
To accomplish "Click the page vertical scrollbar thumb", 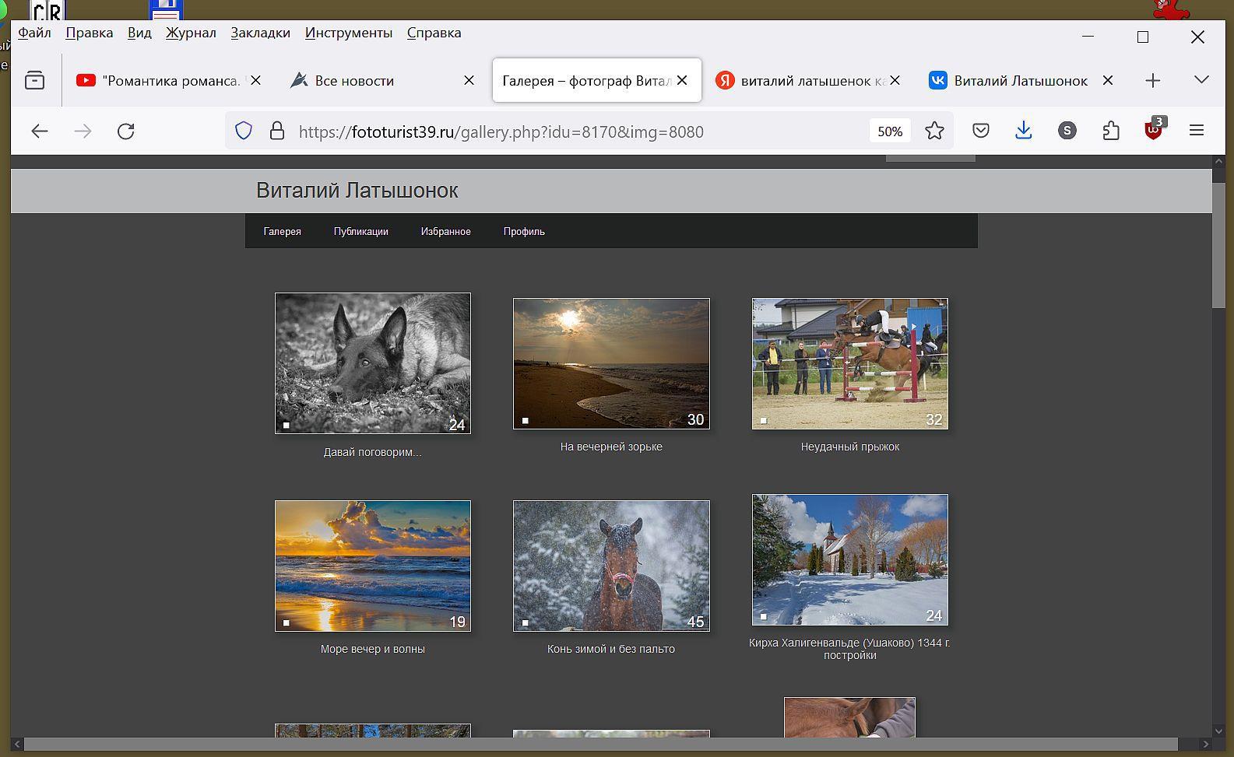I will (x=1218, y=245).
